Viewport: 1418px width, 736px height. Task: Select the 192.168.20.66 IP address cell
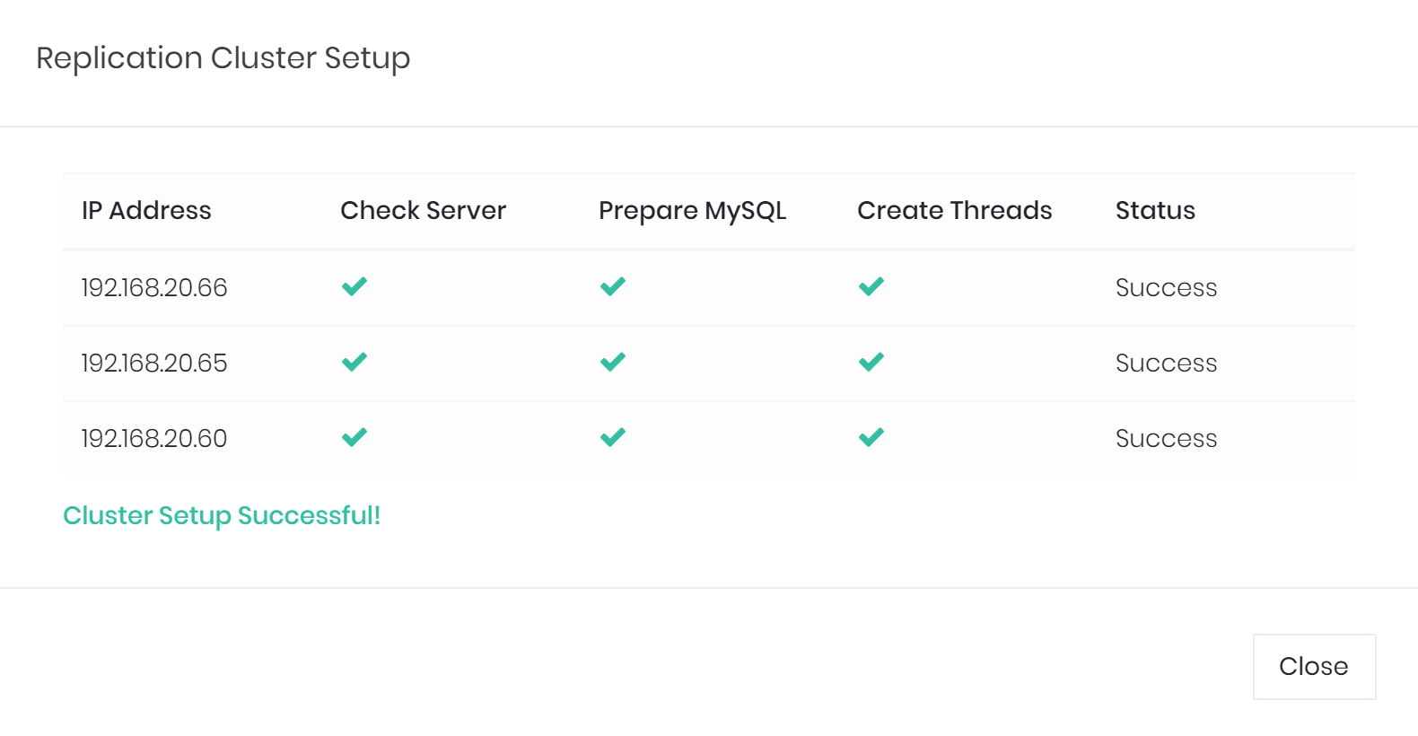(154, 287)
